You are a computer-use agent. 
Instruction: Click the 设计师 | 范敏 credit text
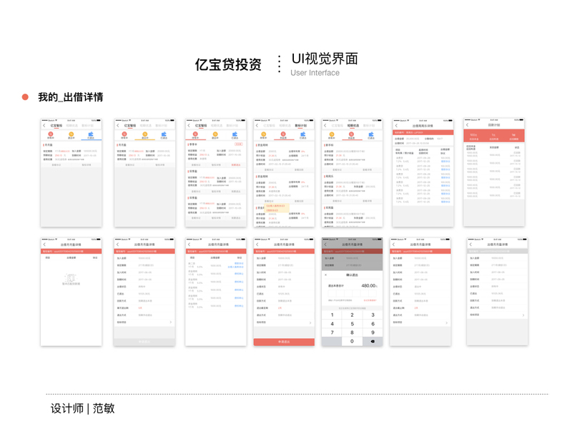83,408
